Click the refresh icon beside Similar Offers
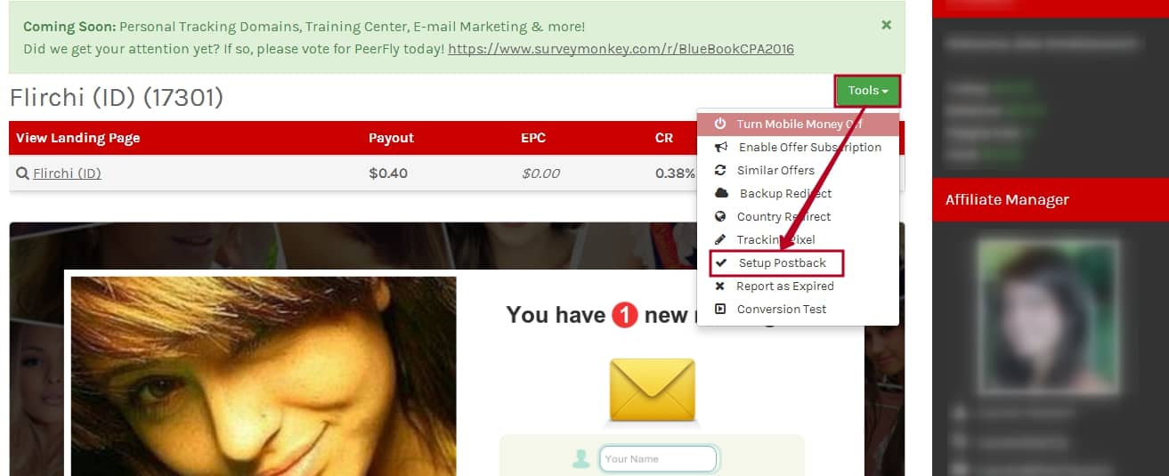Image resolution: width=1169 pixels, height=476 pixels. (x=720, y=170)
